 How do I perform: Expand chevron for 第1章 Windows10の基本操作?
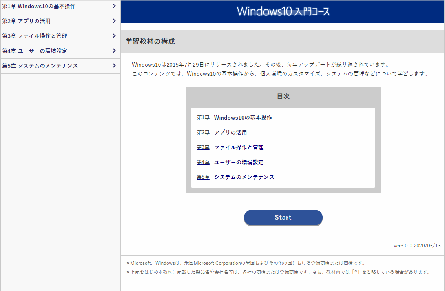[114, 6]
